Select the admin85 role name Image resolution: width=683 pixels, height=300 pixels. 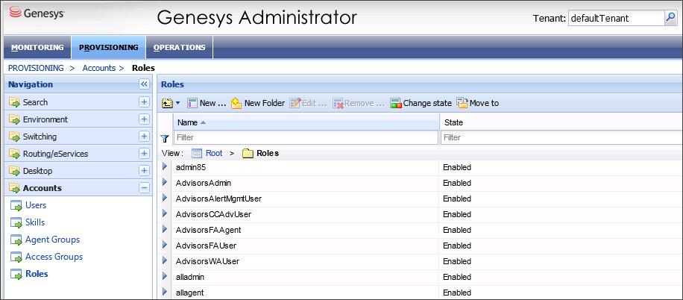point(190,167)
